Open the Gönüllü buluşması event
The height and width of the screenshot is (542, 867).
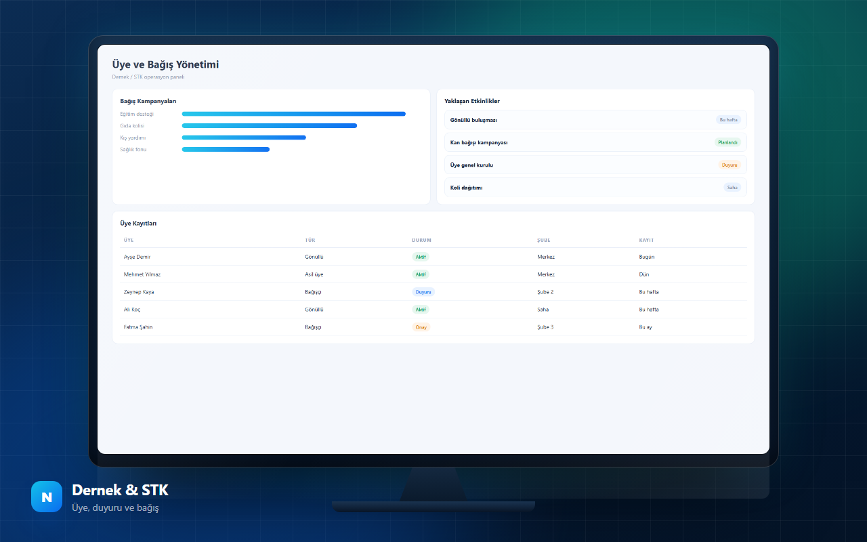click(595, 120)
